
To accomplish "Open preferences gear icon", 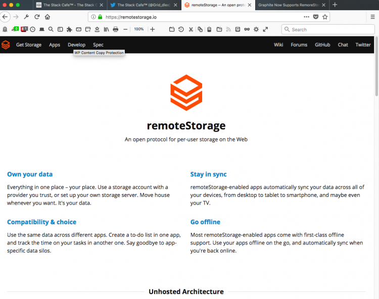I will [x=256, y=29].
